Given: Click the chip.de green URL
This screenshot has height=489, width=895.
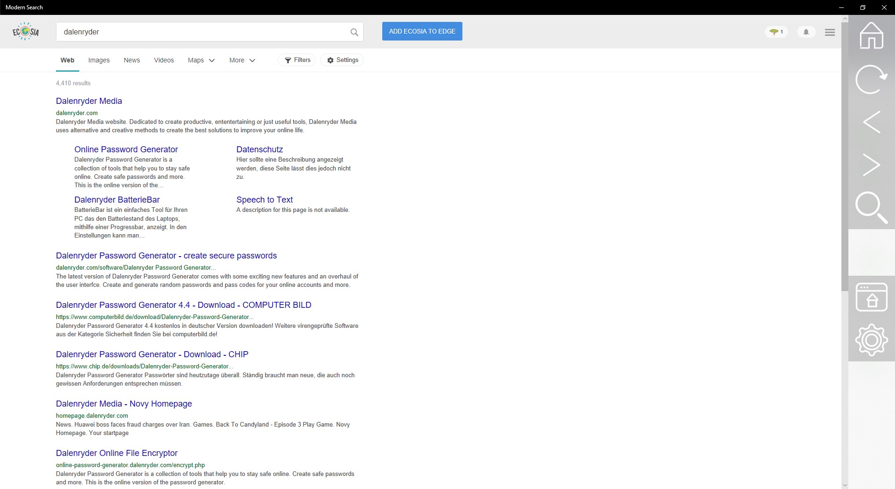Looking at the screenshot, I should point(145,366).
